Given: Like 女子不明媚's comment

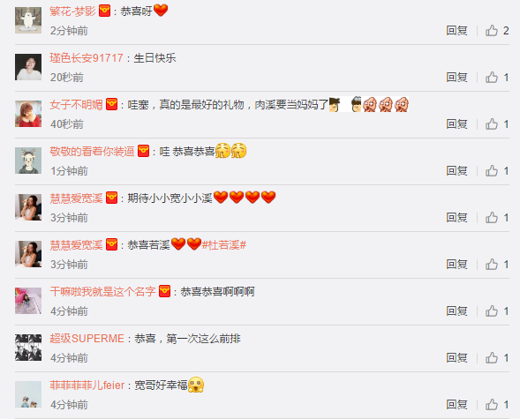Looking at the screenshot, I should coord(492,123).
